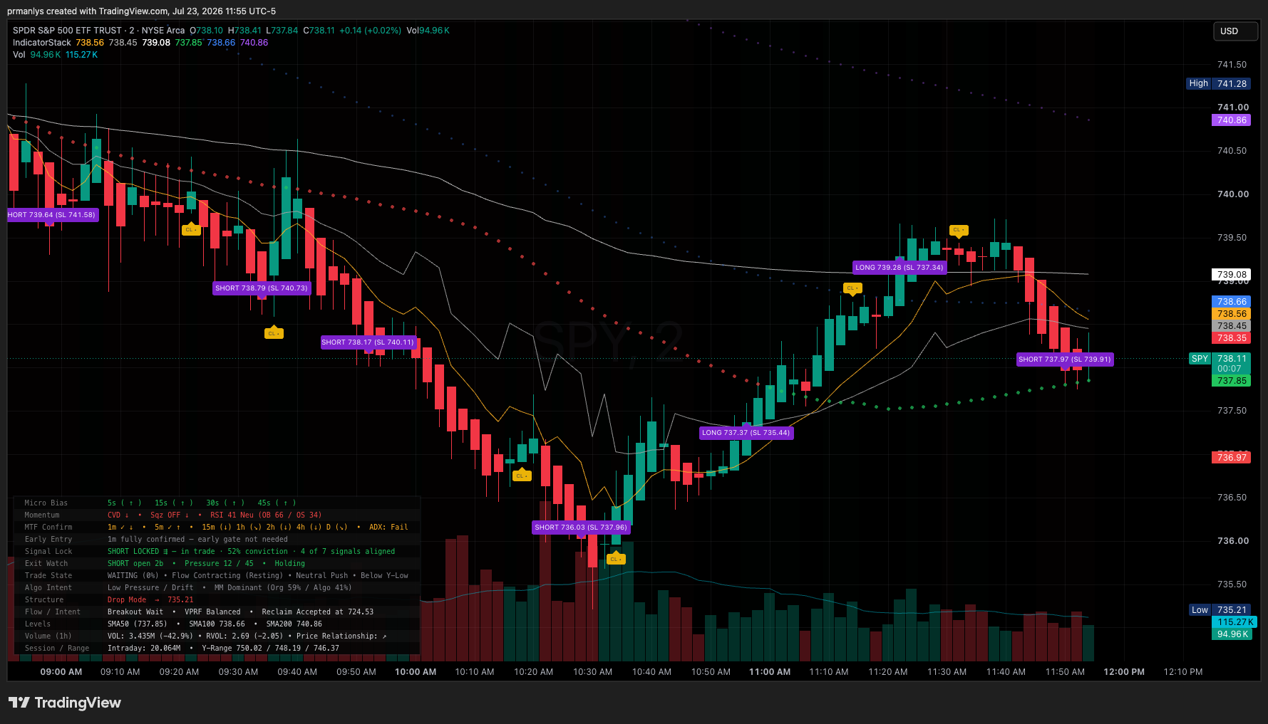Select the LONG 737.37 (SL 735.44) signal label
Viewport: 1268px width, 724px height.
pyautogui.click(x=746, y=433)
